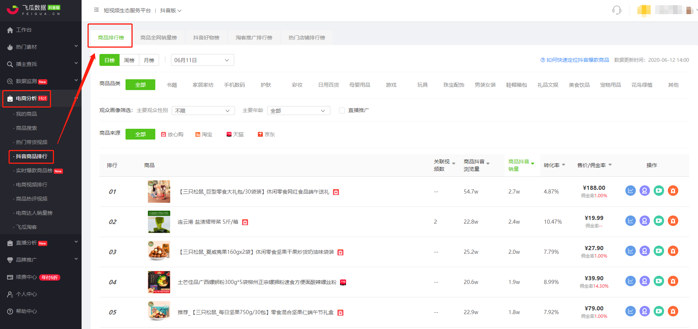The image size is (698, 329).
Task: Open 抖音商品排行 in the sidebar
Action: coord(32,156)
